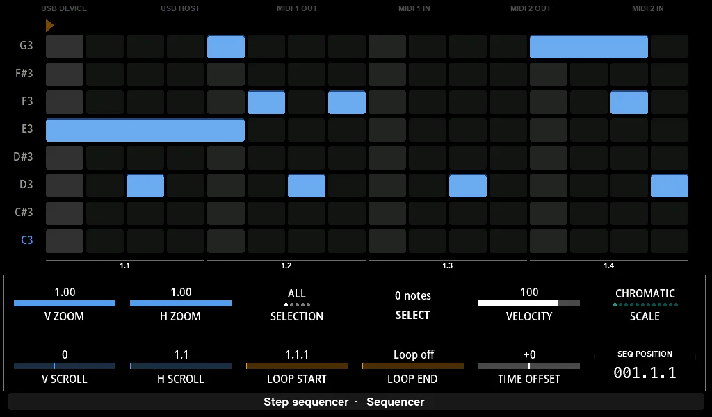Toggle the first step cell in the C3 row
The image size is (712, 417).
click(65, 241)
